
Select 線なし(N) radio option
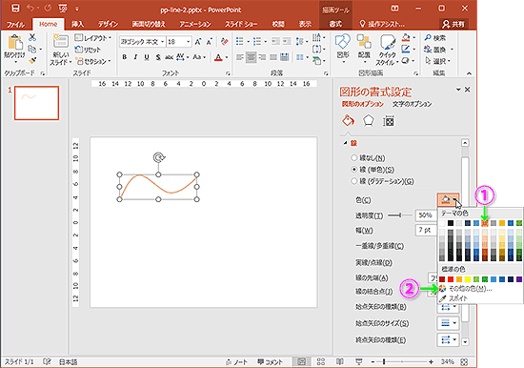353,157
